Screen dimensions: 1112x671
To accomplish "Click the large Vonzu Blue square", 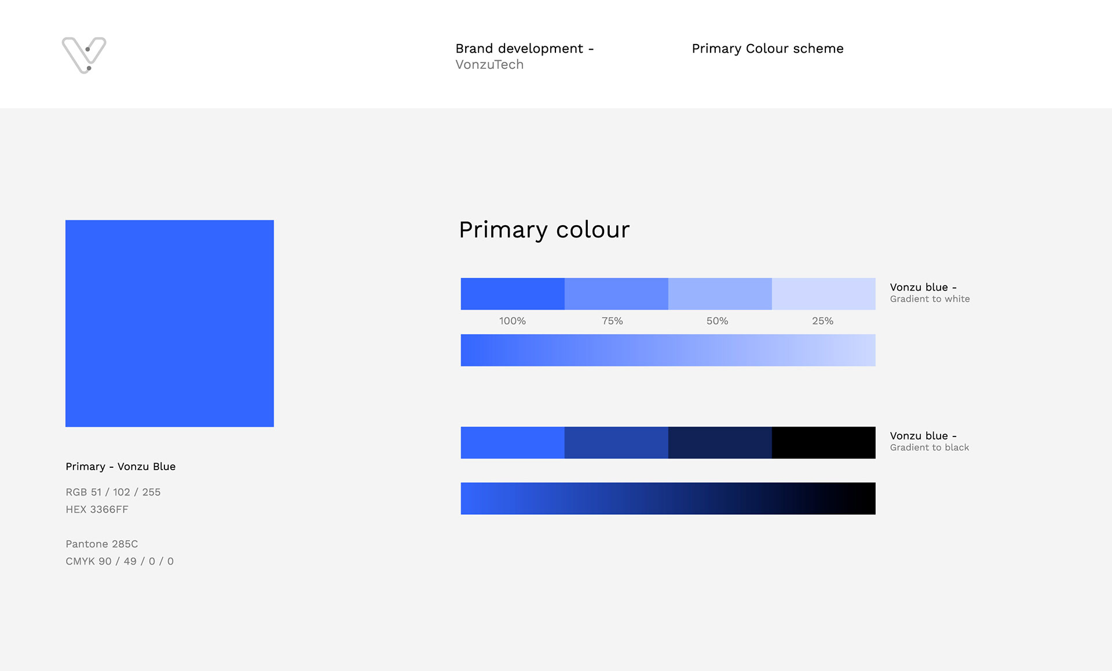I will [x=169, y=323].
